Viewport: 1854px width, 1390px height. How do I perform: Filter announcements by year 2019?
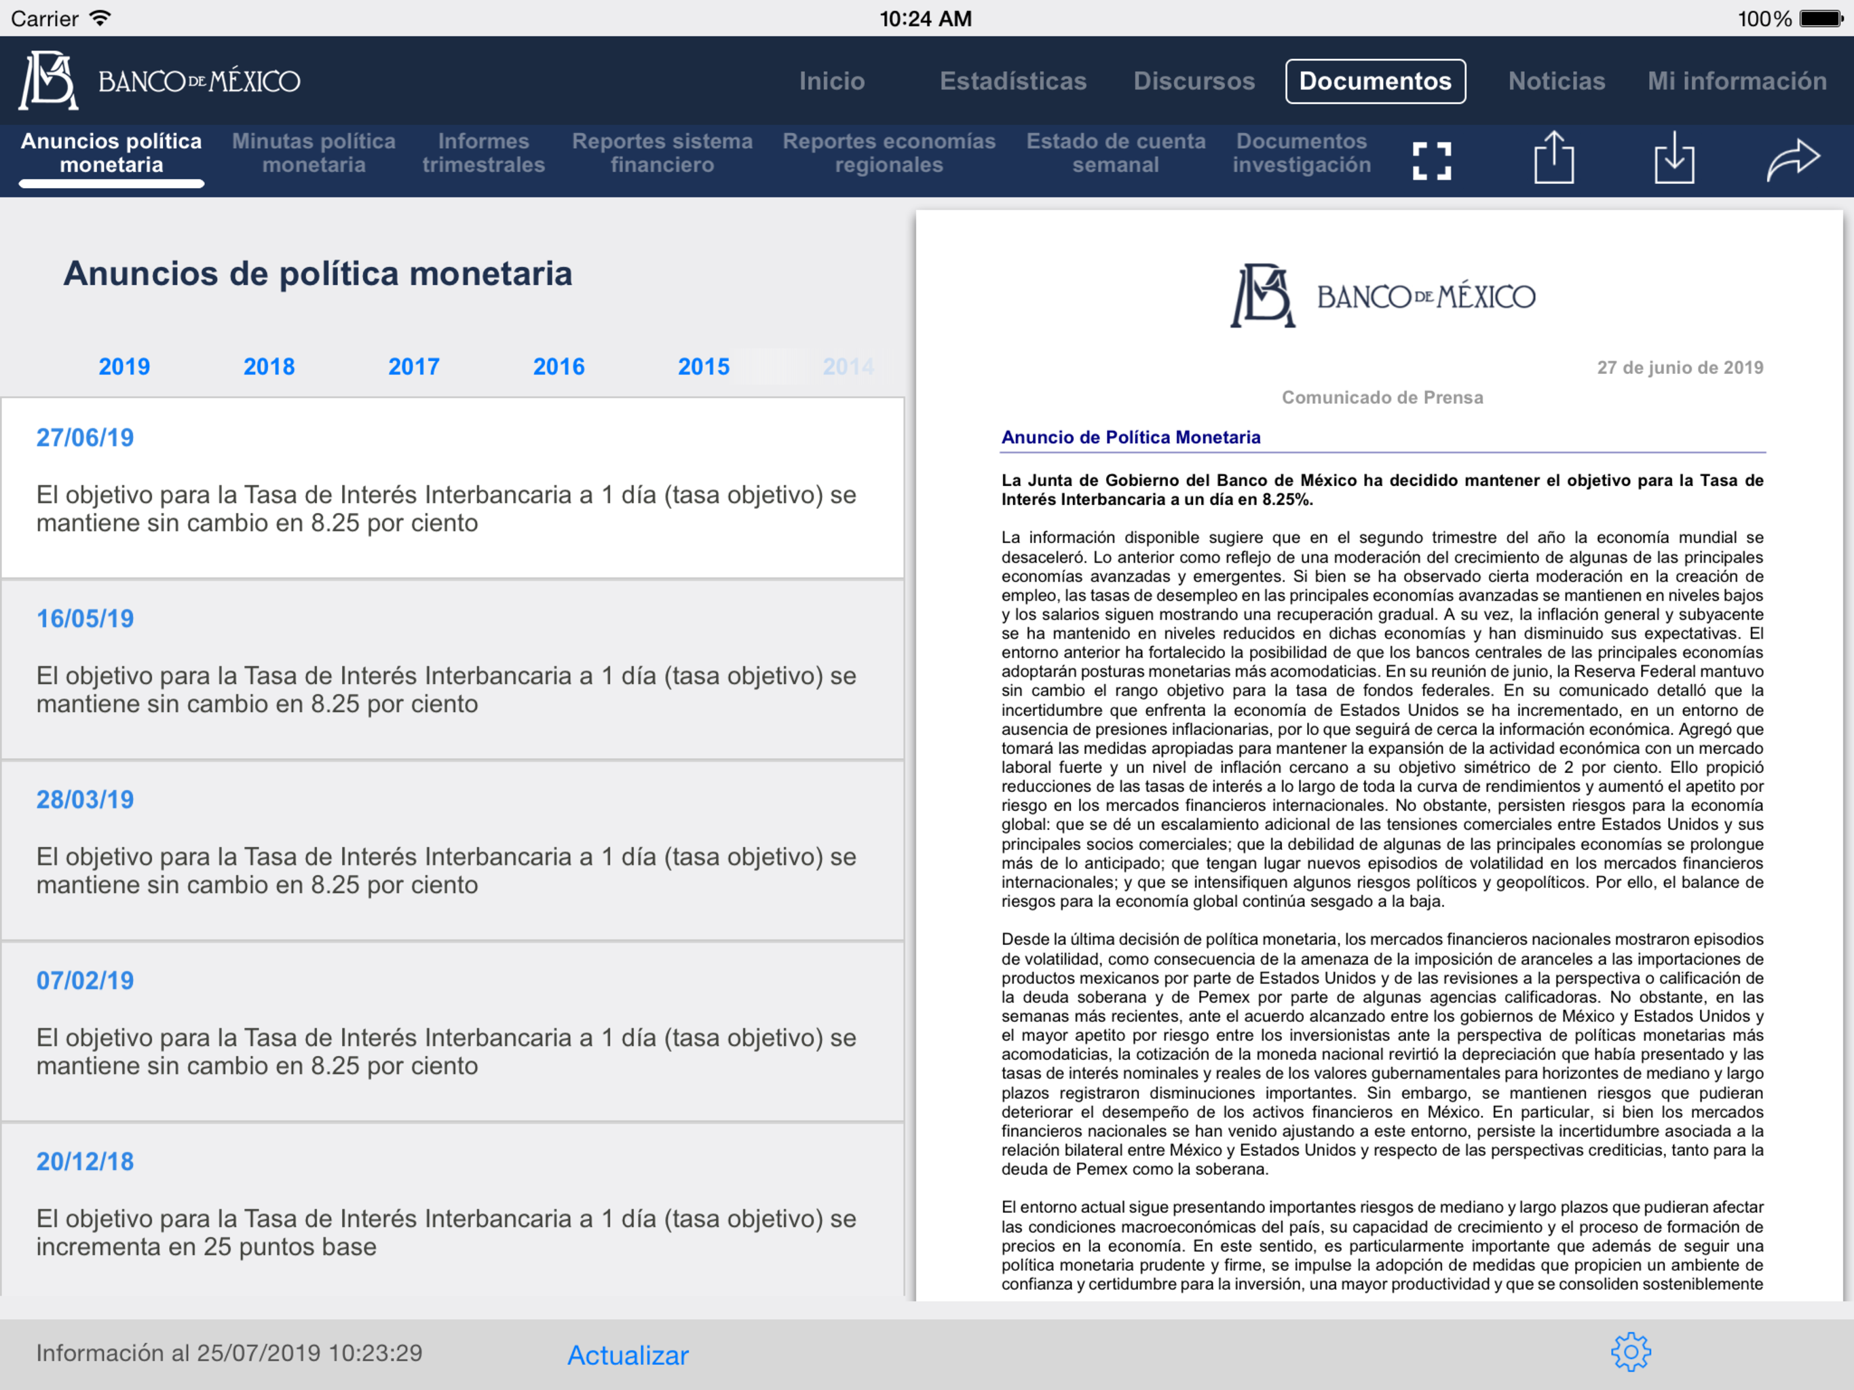[124, 367]
